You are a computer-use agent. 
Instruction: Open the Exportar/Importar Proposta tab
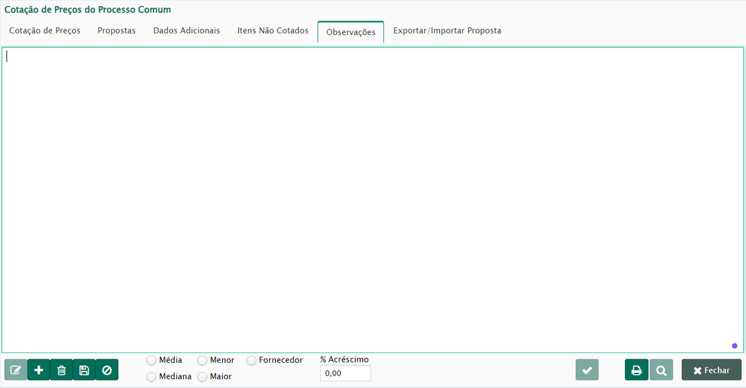point(447,31)
